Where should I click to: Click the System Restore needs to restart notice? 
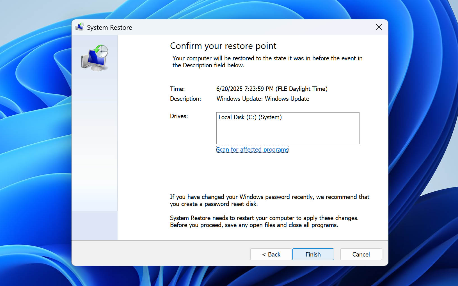click(x=264, y=221)
